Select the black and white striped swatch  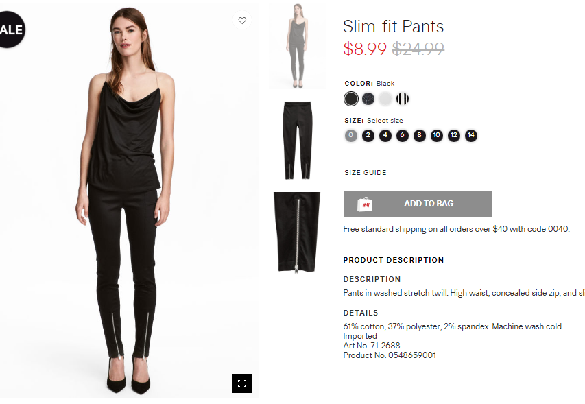[402, 99]
